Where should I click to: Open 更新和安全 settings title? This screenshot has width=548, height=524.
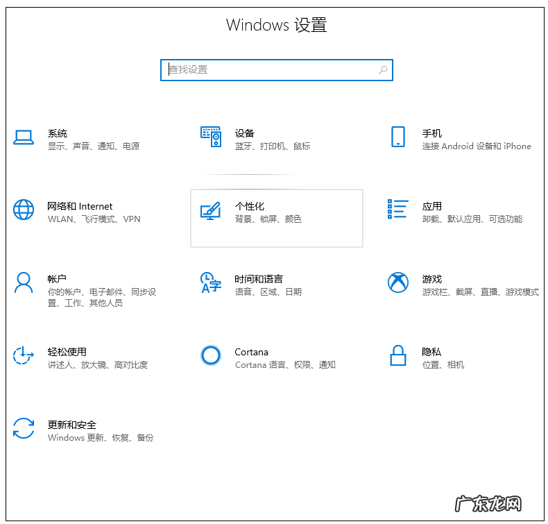[72, 425]
